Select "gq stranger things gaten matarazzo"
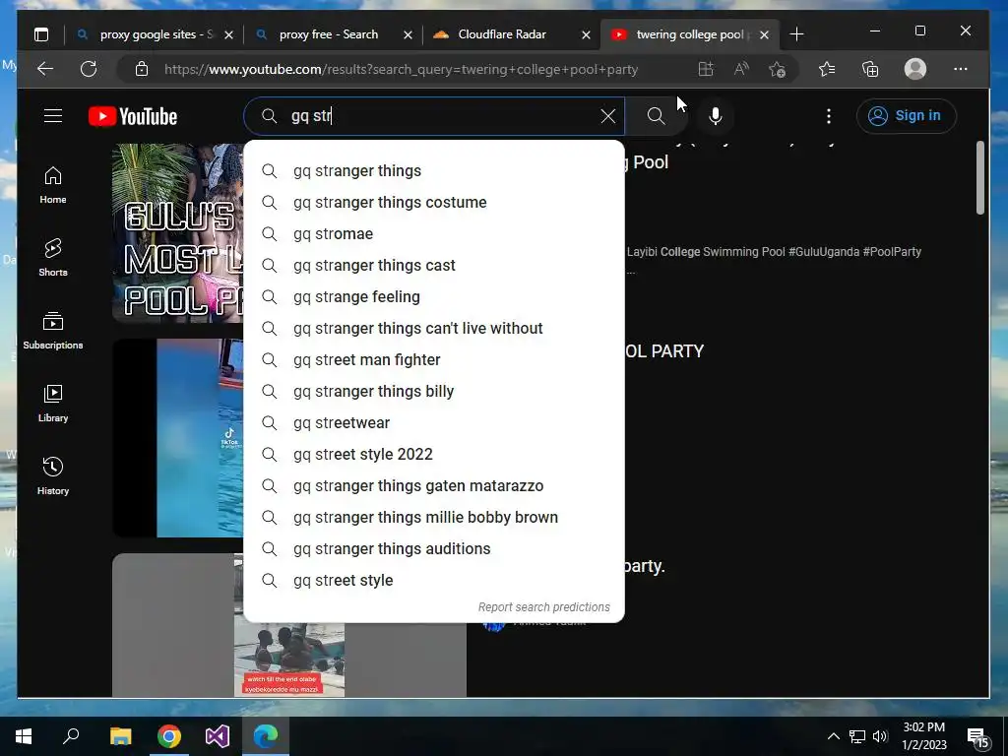Image resolution: width=1008 pixels, height=756 pixels. click(x=434, y=486)
